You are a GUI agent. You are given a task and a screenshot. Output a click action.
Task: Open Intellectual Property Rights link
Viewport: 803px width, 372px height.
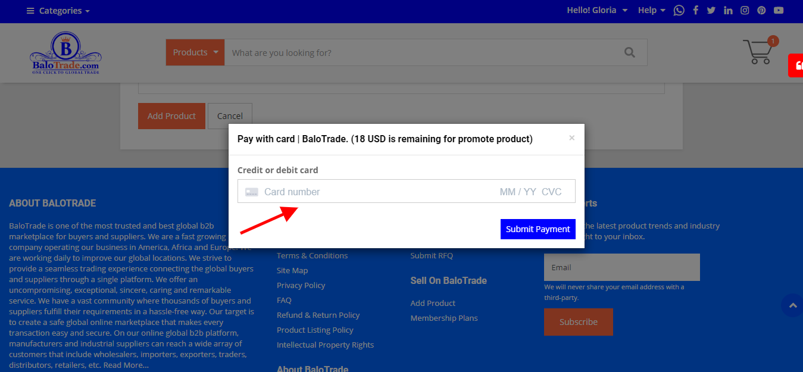click(x=325, y=345)
